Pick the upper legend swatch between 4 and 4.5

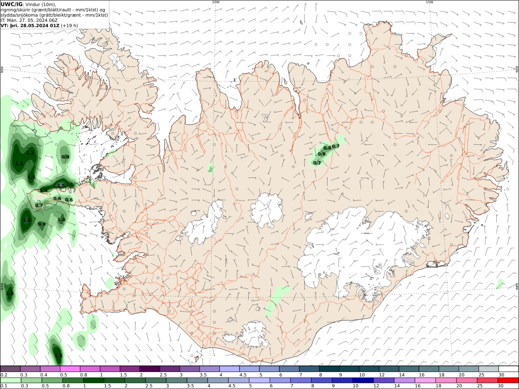point(229,369)
